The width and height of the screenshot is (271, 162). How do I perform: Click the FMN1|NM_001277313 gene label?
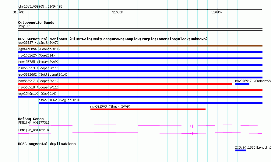(34, 123)
